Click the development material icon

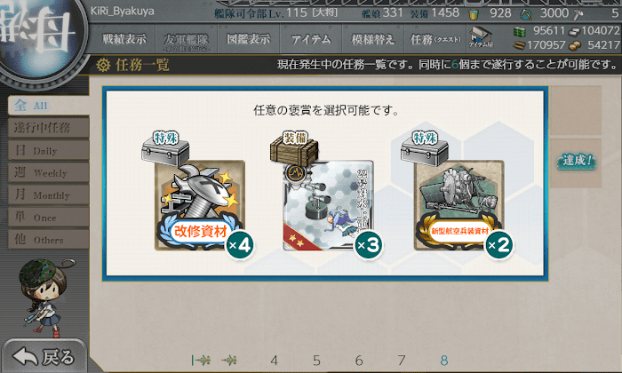pyautogui.click(x=526, y=14)
